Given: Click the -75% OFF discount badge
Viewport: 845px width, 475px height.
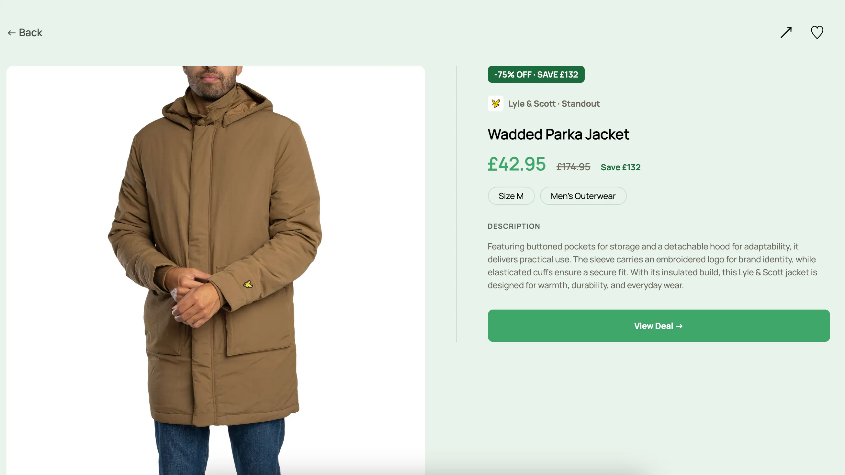Looking at the screenshot, I should (x=536, y=74).
